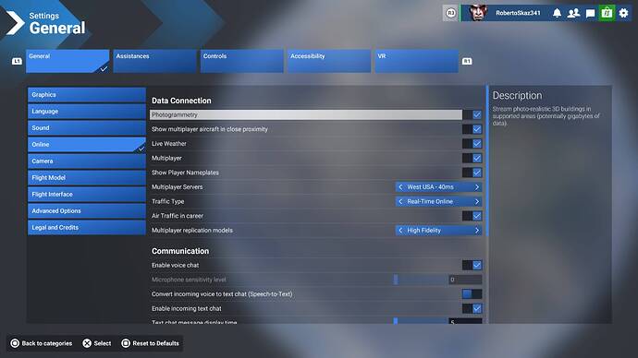This screenshot has width=638, height=358.
Task: Click right arrow on Traffic Type selector
Action: point(477,202)
